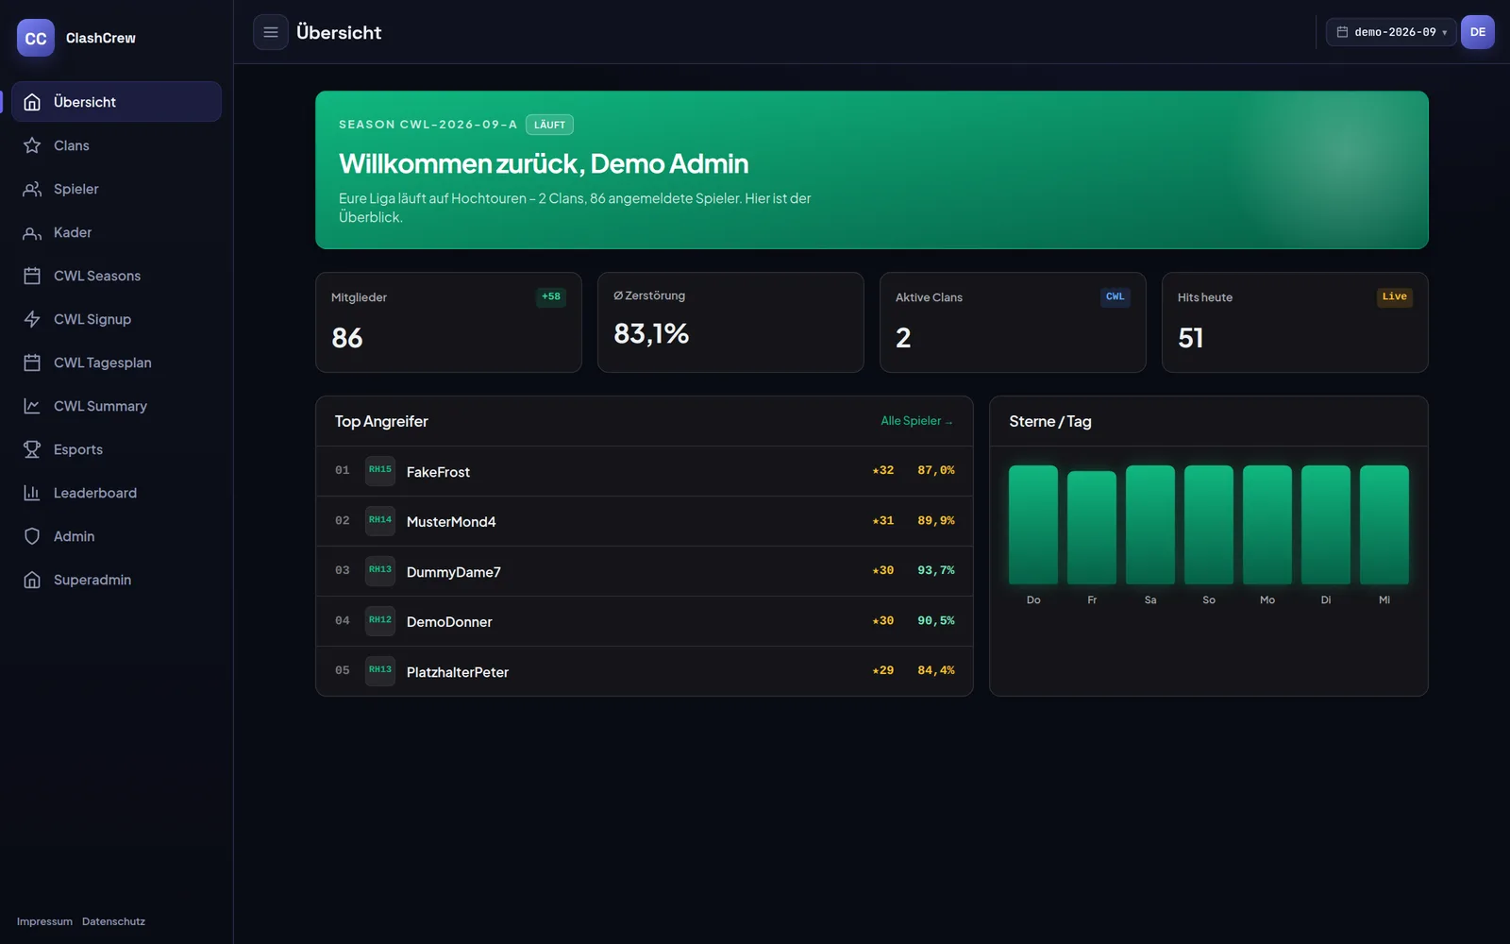Click the LÄUFT status badge

point(549,125)
